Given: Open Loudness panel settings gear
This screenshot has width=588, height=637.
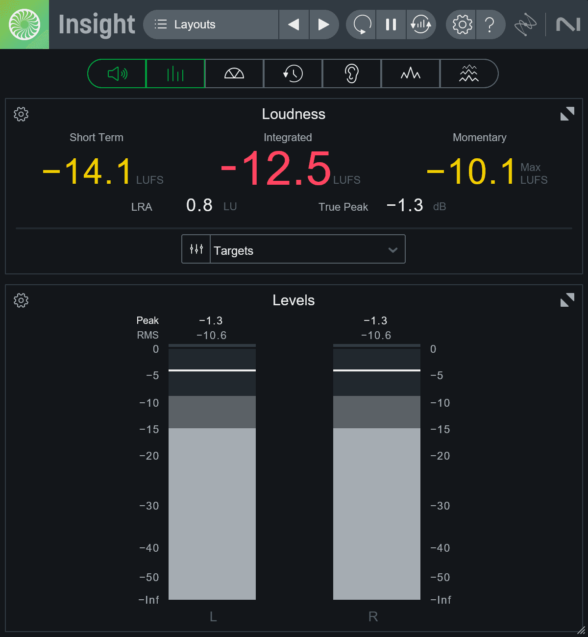Looking at the screenshot, I should click(21, 114).
